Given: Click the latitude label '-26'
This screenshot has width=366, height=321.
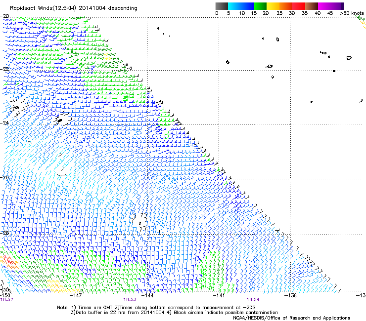Looking at the screenshot, I should (4, 177).
